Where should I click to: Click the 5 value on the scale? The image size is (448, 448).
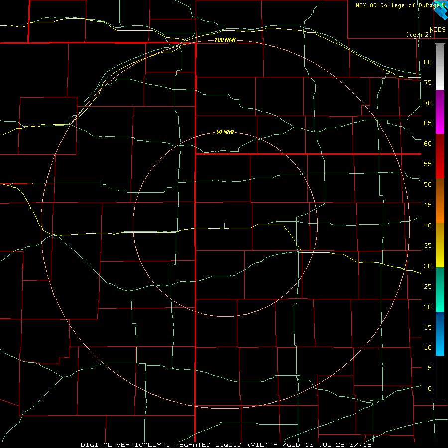tap(430, 368)
